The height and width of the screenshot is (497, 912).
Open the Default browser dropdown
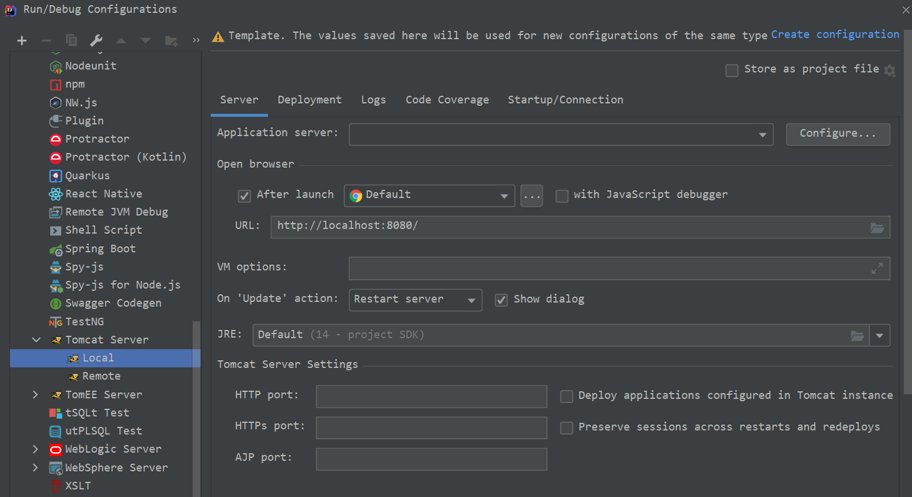[429, 196]
